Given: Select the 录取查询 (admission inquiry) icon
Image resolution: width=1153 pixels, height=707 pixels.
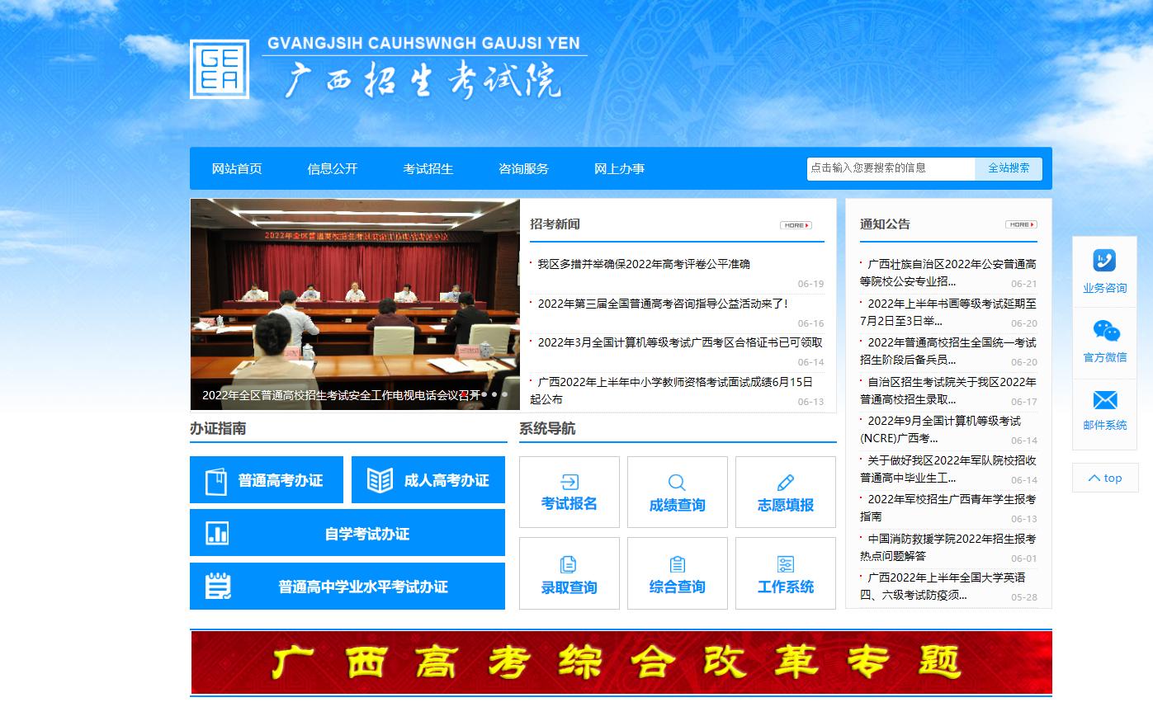Looking at the screenshot, I should (569, 573).
